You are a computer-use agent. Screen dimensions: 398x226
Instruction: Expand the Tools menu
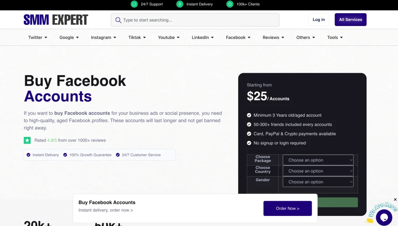(x=335, y=38)
